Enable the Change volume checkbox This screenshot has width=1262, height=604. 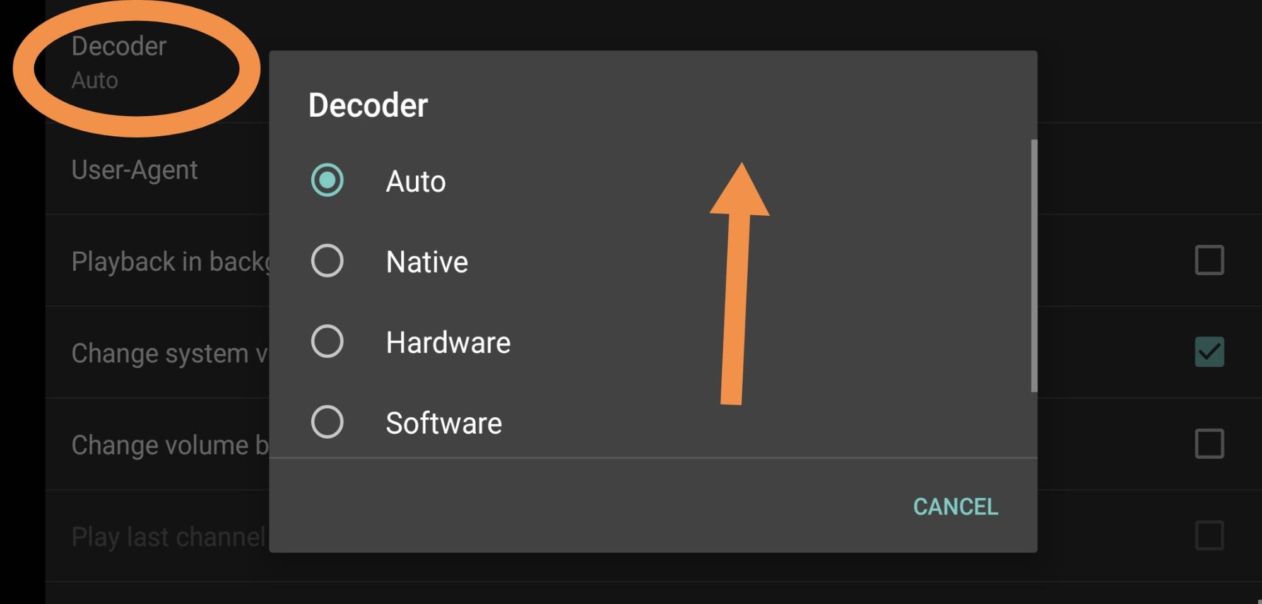pos(1209,444)
